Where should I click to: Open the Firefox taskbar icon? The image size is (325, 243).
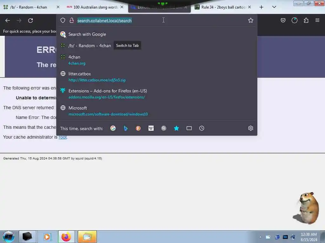point(66,237)
